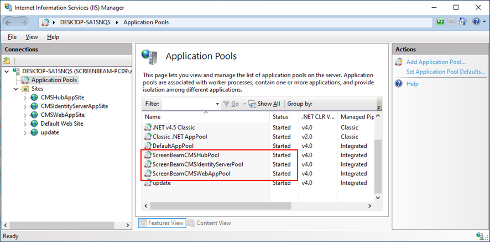Click the DefaultAppPool icon

(148, 146)
